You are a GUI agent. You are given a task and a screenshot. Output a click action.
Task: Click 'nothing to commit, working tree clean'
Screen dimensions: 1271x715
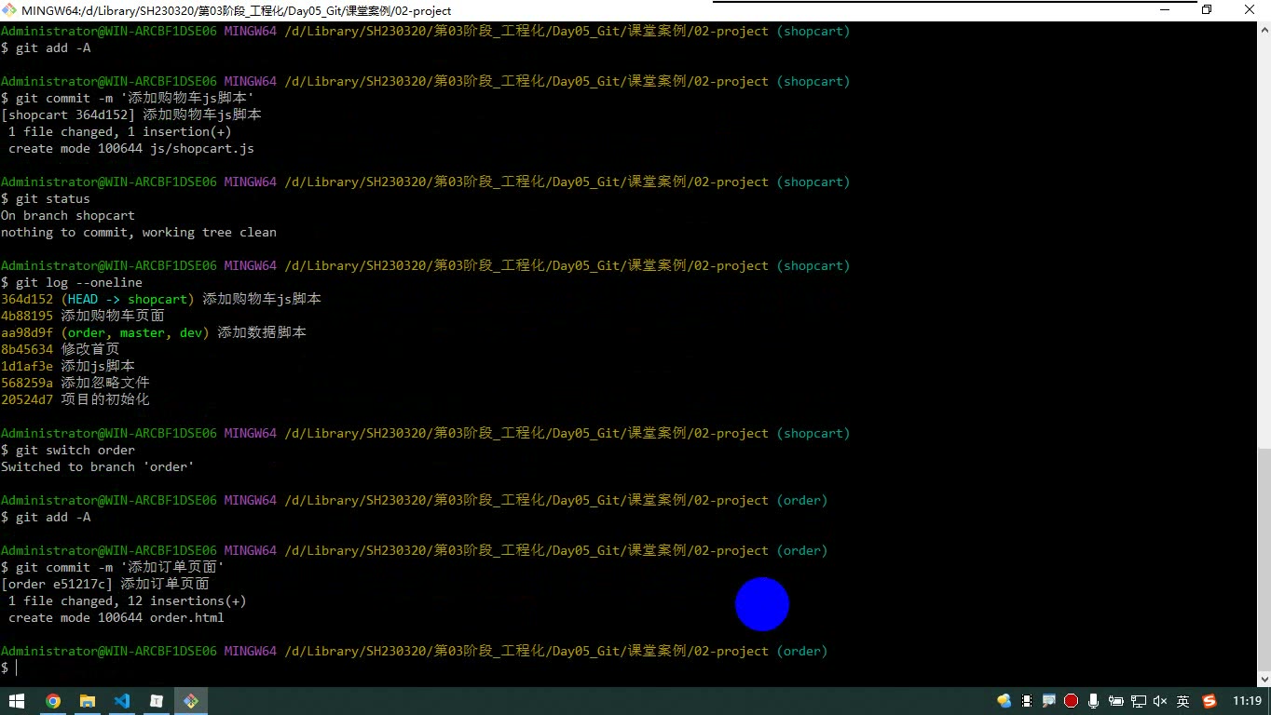pos(139,232)
